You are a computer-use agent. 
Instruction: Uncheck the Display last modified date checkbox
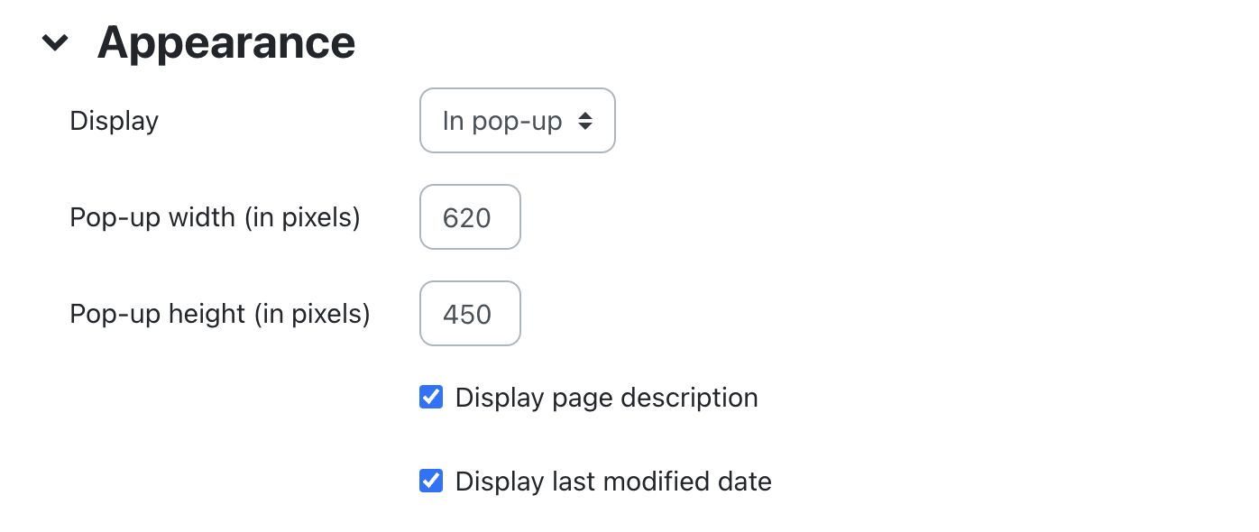(x=431, y=482)
